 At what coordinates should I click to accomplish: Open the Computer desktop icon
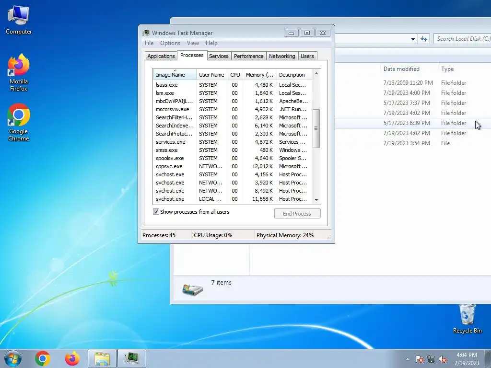pyautogui.click(x=19, y=20)
